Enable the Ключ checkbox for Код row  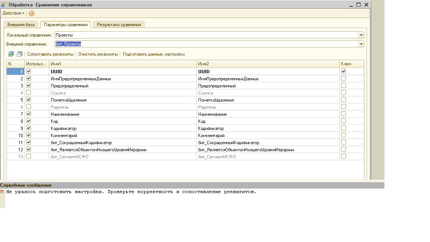tap(343, 121)
